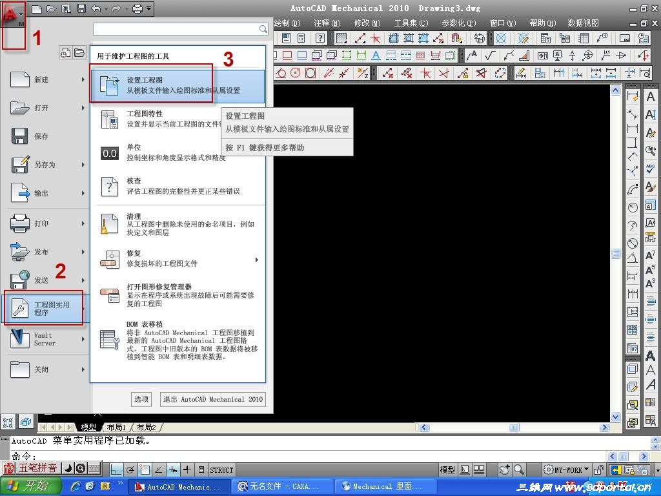The image size is (661, 496).
Task: Expand the 修复 submenu arrow
Action: [x=257, y=260]
